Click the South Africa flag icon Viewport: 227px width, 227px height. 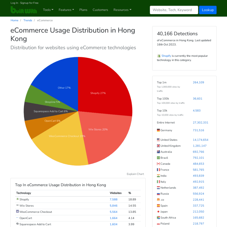click(158, 218)
